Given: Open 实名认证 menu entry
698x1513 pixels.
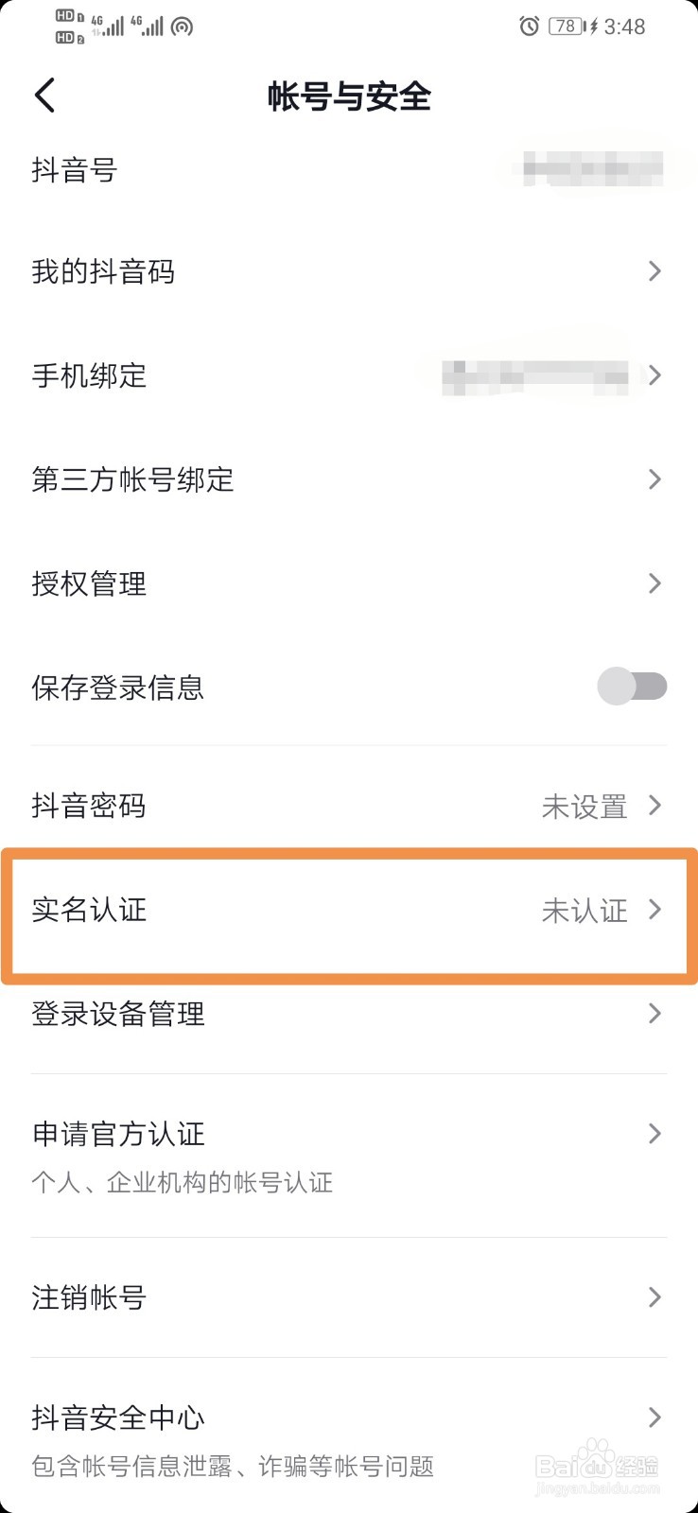Looking at the screenshot, I should [x=349, y=911].
